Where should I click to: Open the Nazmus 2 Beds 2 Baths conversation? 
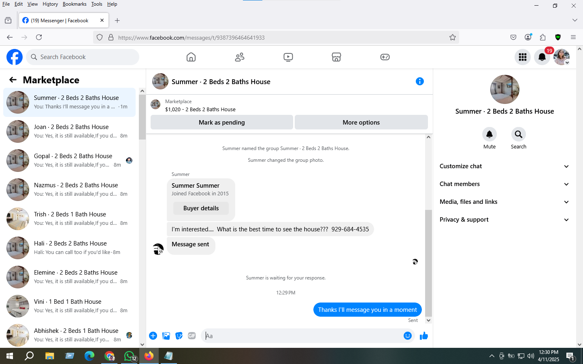pyautogui.click(x=70, y=190)
